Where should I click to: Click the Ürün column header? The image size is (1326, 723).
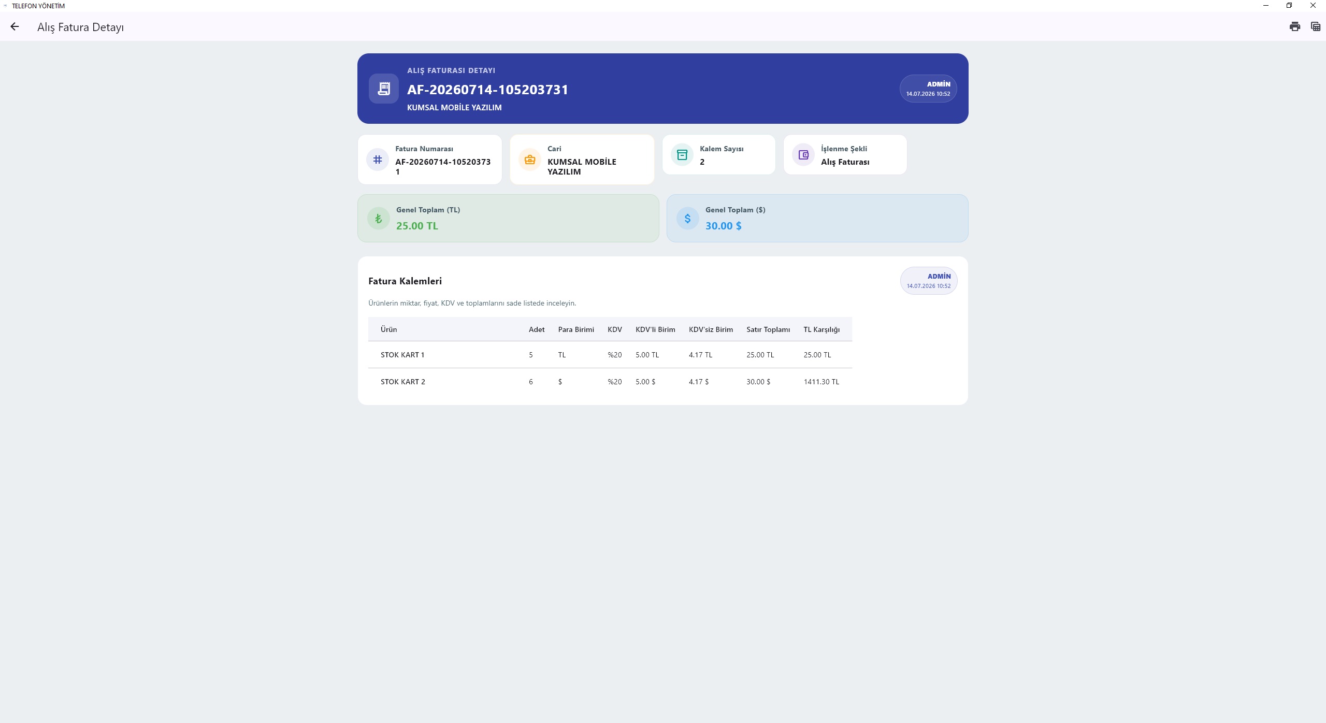388,329
